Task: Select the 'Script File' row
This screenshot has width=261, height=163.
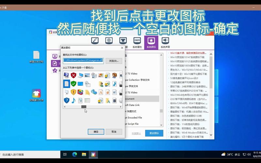Action: coord(142,124)
